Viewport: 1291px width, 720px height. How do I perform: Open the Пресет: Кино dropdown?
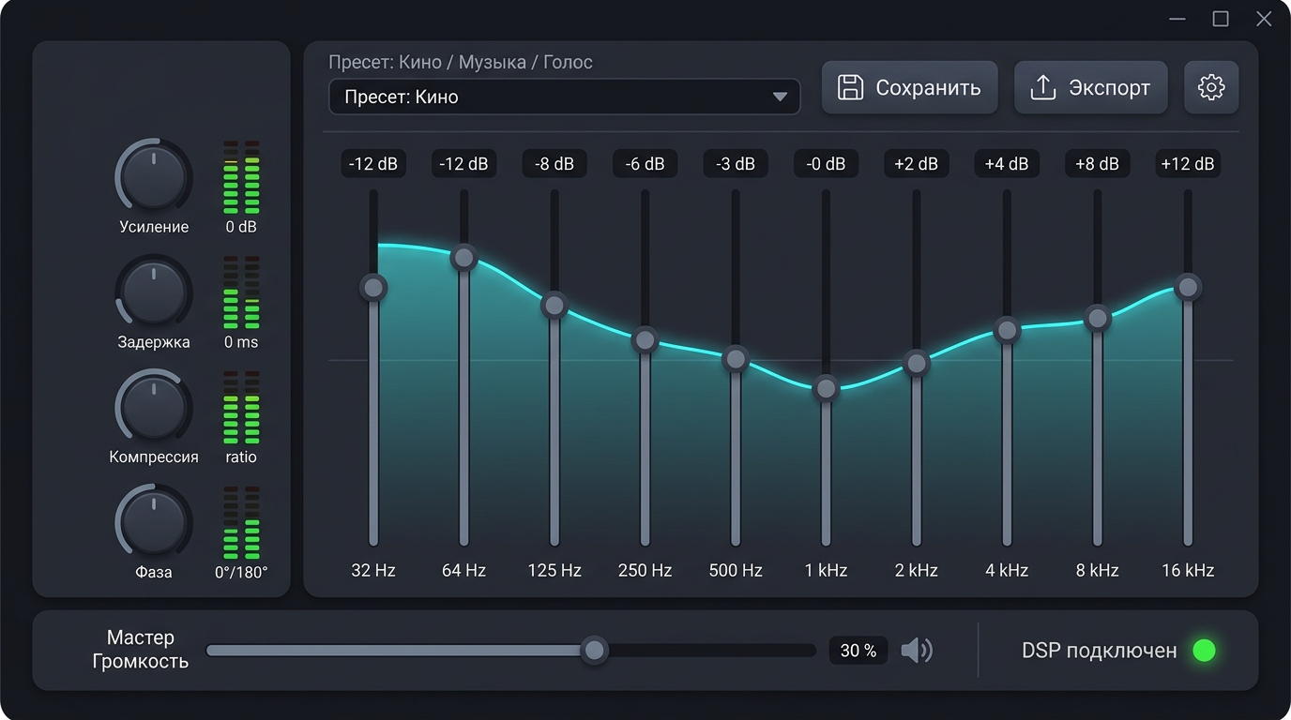(564, 97)
